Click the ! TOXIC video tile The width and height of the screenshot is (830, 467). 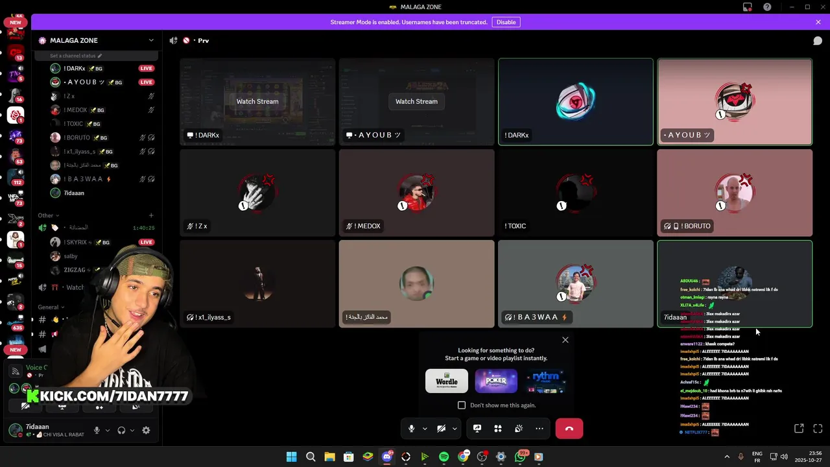(x=575, y=193)
